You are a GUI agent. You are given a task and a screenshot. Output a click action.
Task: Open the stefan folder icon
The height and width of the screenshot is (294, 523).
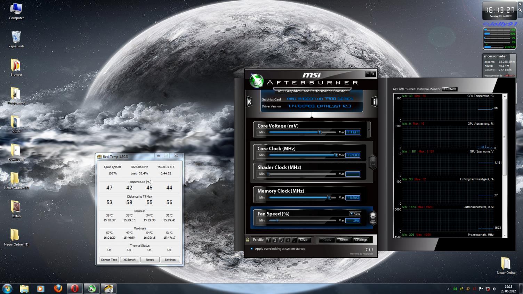[x=16, y=209]
